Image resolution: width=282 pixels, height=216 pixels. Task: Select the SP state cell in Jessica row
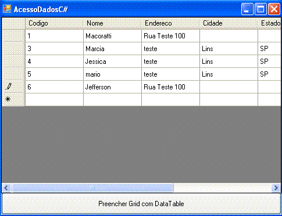pos(269,61)
